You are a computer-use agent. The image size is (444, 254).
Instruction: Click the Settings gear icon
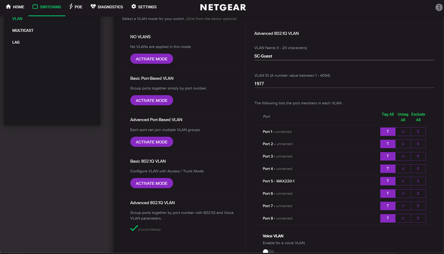(134, 7)
